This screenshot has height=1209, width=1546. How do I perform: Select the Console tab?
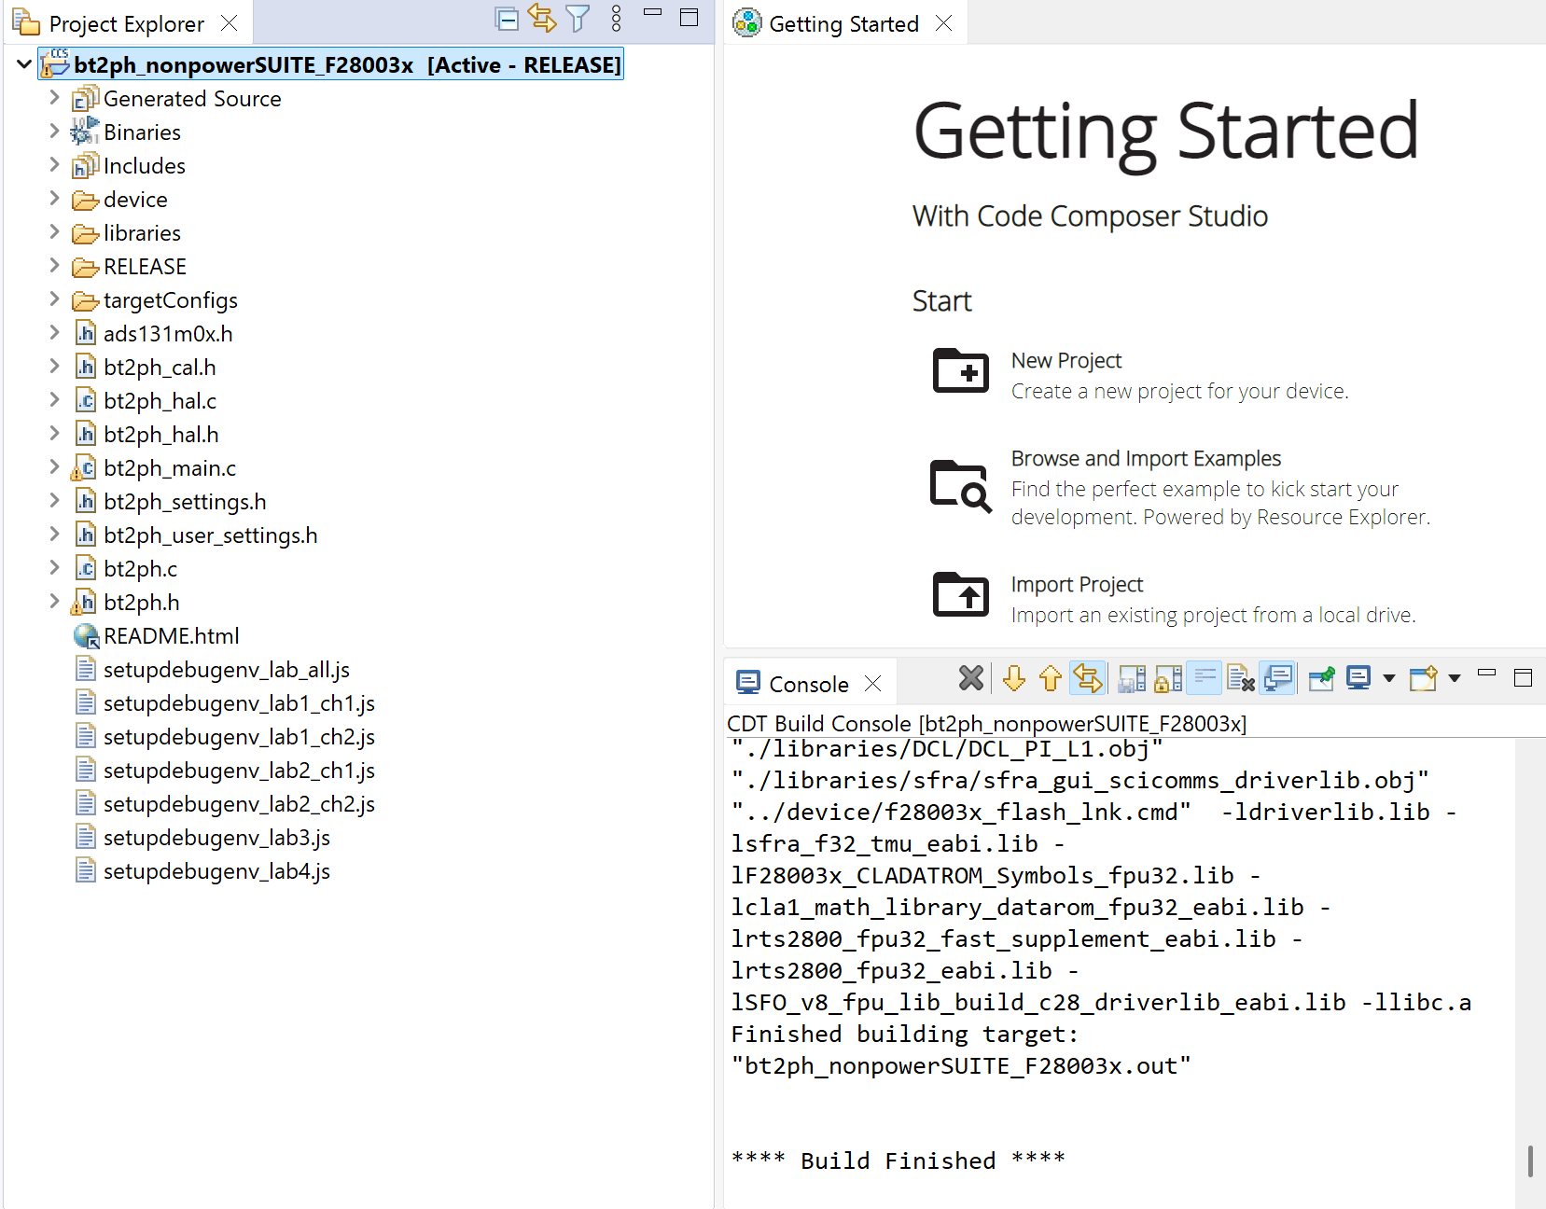[x=808, y=684]
